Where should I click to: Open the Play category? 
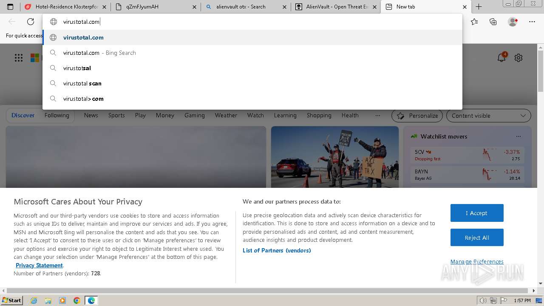[140, 115]
